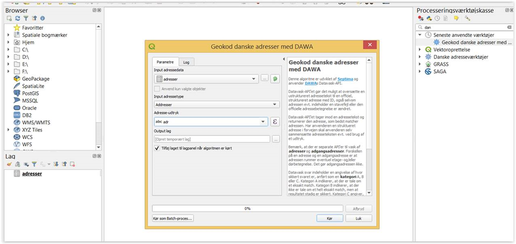Screen dimensions: 516x244
Task: Open manage map themes in Lag toolbar
Action: [x=26, y=164]
